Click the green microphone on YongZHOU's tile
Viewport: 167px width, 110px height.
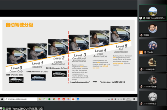pos(144,18)
